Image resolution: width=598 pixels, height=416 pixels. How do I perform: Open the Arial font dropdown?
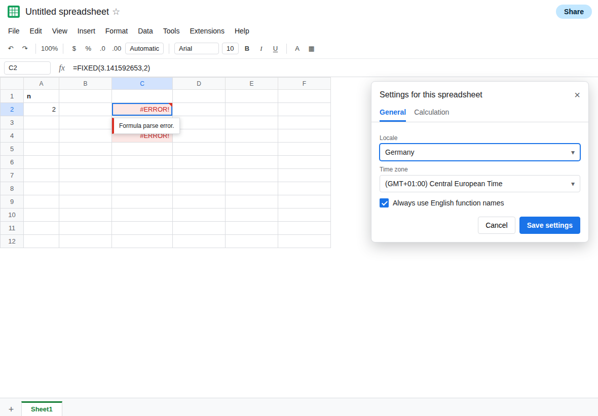[x=197, y=49]
